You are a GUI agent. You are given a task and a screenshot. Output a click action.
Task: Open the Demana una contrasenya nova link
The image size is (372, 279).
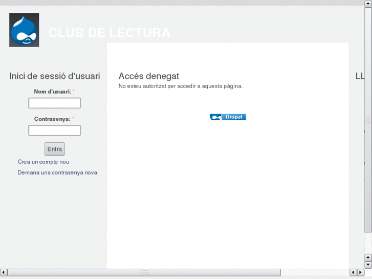pos(57,173)
